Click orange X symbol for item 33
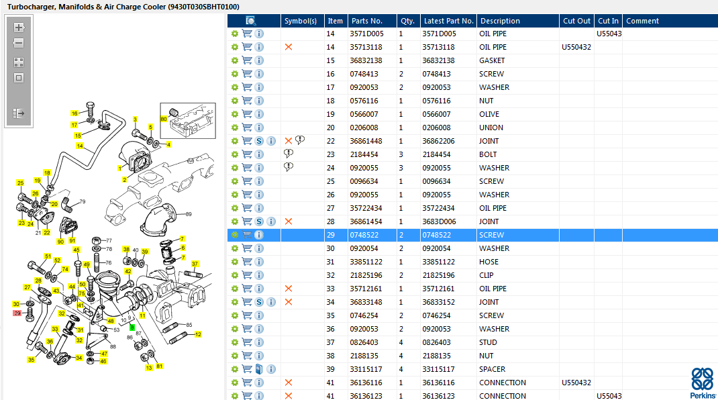This screenshot has width=718, height=400. coord(289,289)
